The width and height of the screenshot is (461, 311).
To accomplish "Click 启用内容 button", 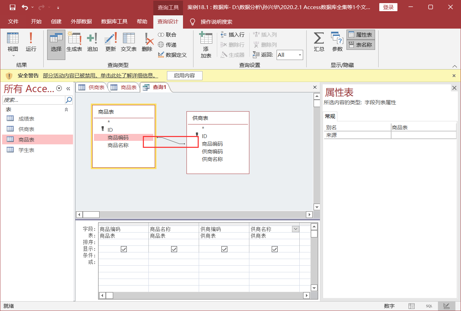I will point(184,75).
